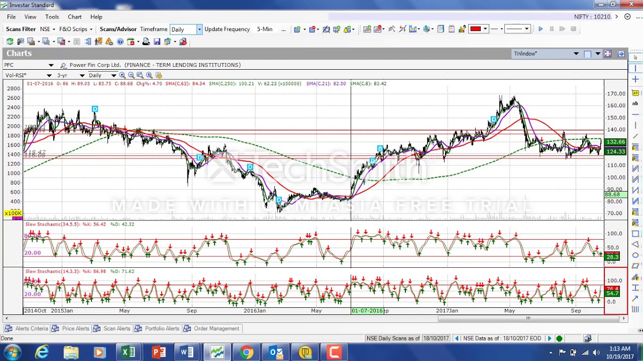Open the Vol-RSI template dropdown

[x=49, y=75]
